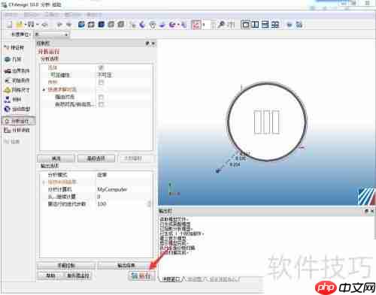Select the blue shaded cube view icon

[x=81, y=24]
